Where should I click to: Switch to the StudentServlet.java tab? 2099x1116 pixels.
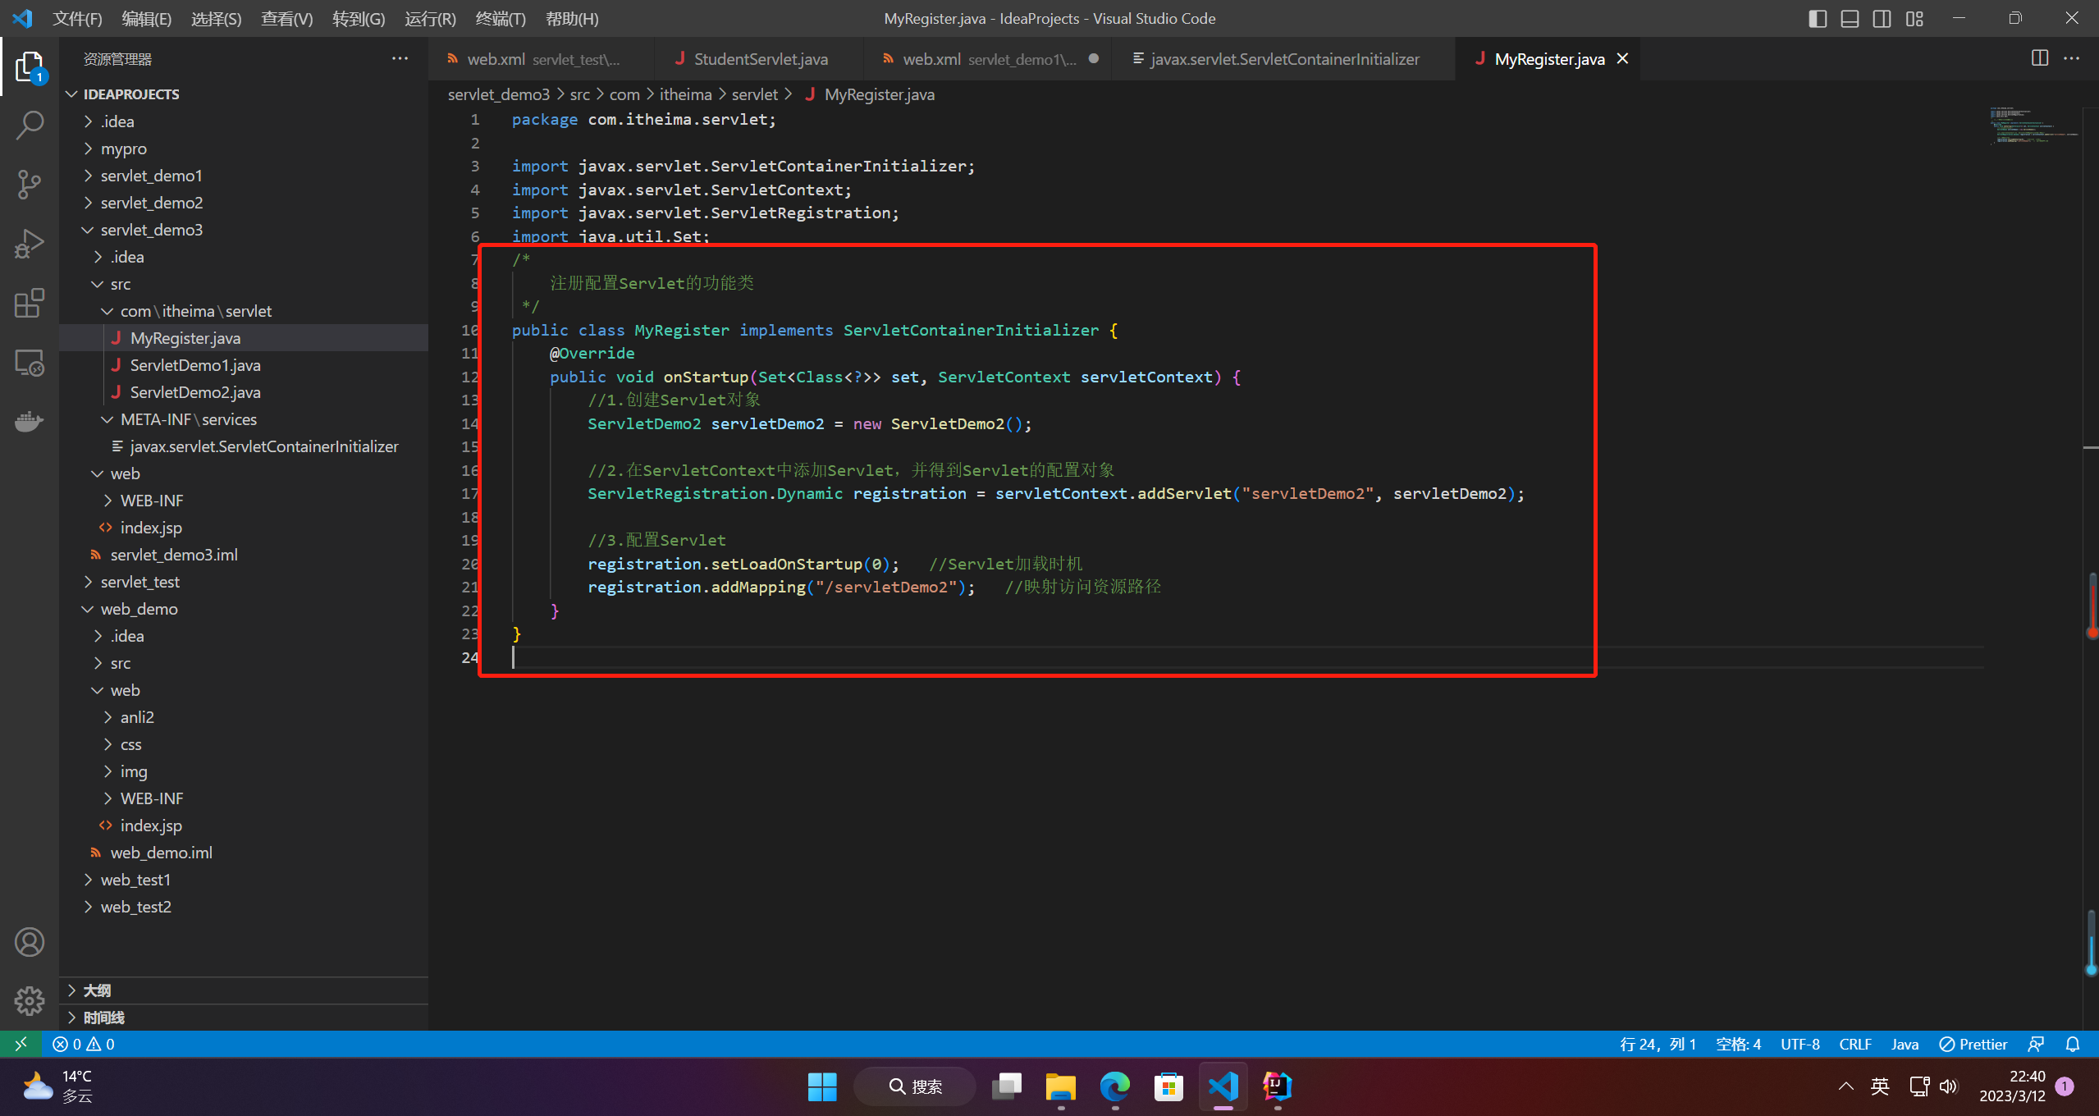(760, 59)
